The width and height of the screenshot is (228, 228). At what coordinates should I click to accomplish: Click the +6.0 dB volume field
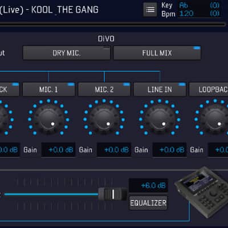point(148,185)
